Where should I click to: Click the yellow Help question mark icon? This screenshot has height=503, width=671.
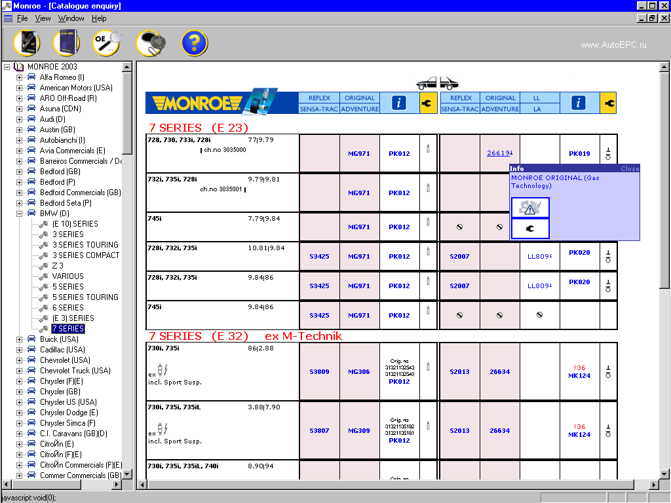click(194, 41)
